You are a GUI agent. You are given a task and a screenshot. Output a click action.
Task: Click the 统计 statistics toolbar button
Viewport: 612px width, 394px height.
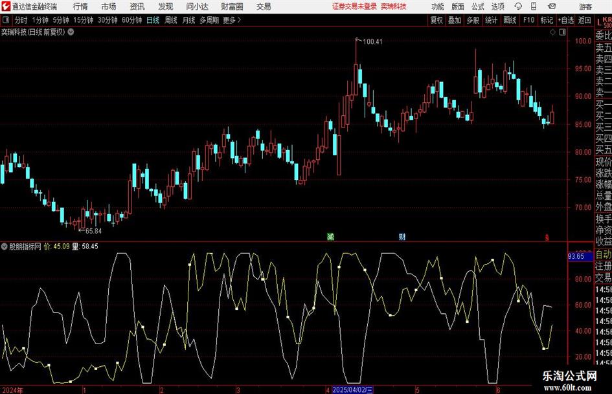coord(492,20)
